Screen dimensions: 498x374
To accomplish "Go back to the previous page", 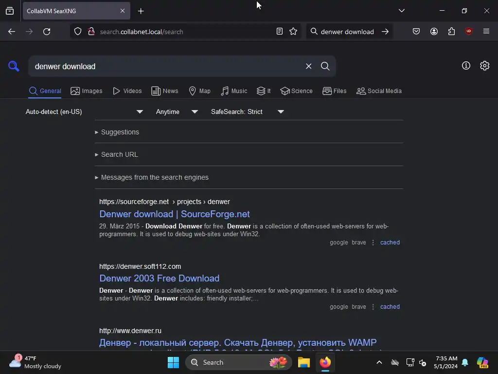I will pyautogui.click(x=12, y=32).
